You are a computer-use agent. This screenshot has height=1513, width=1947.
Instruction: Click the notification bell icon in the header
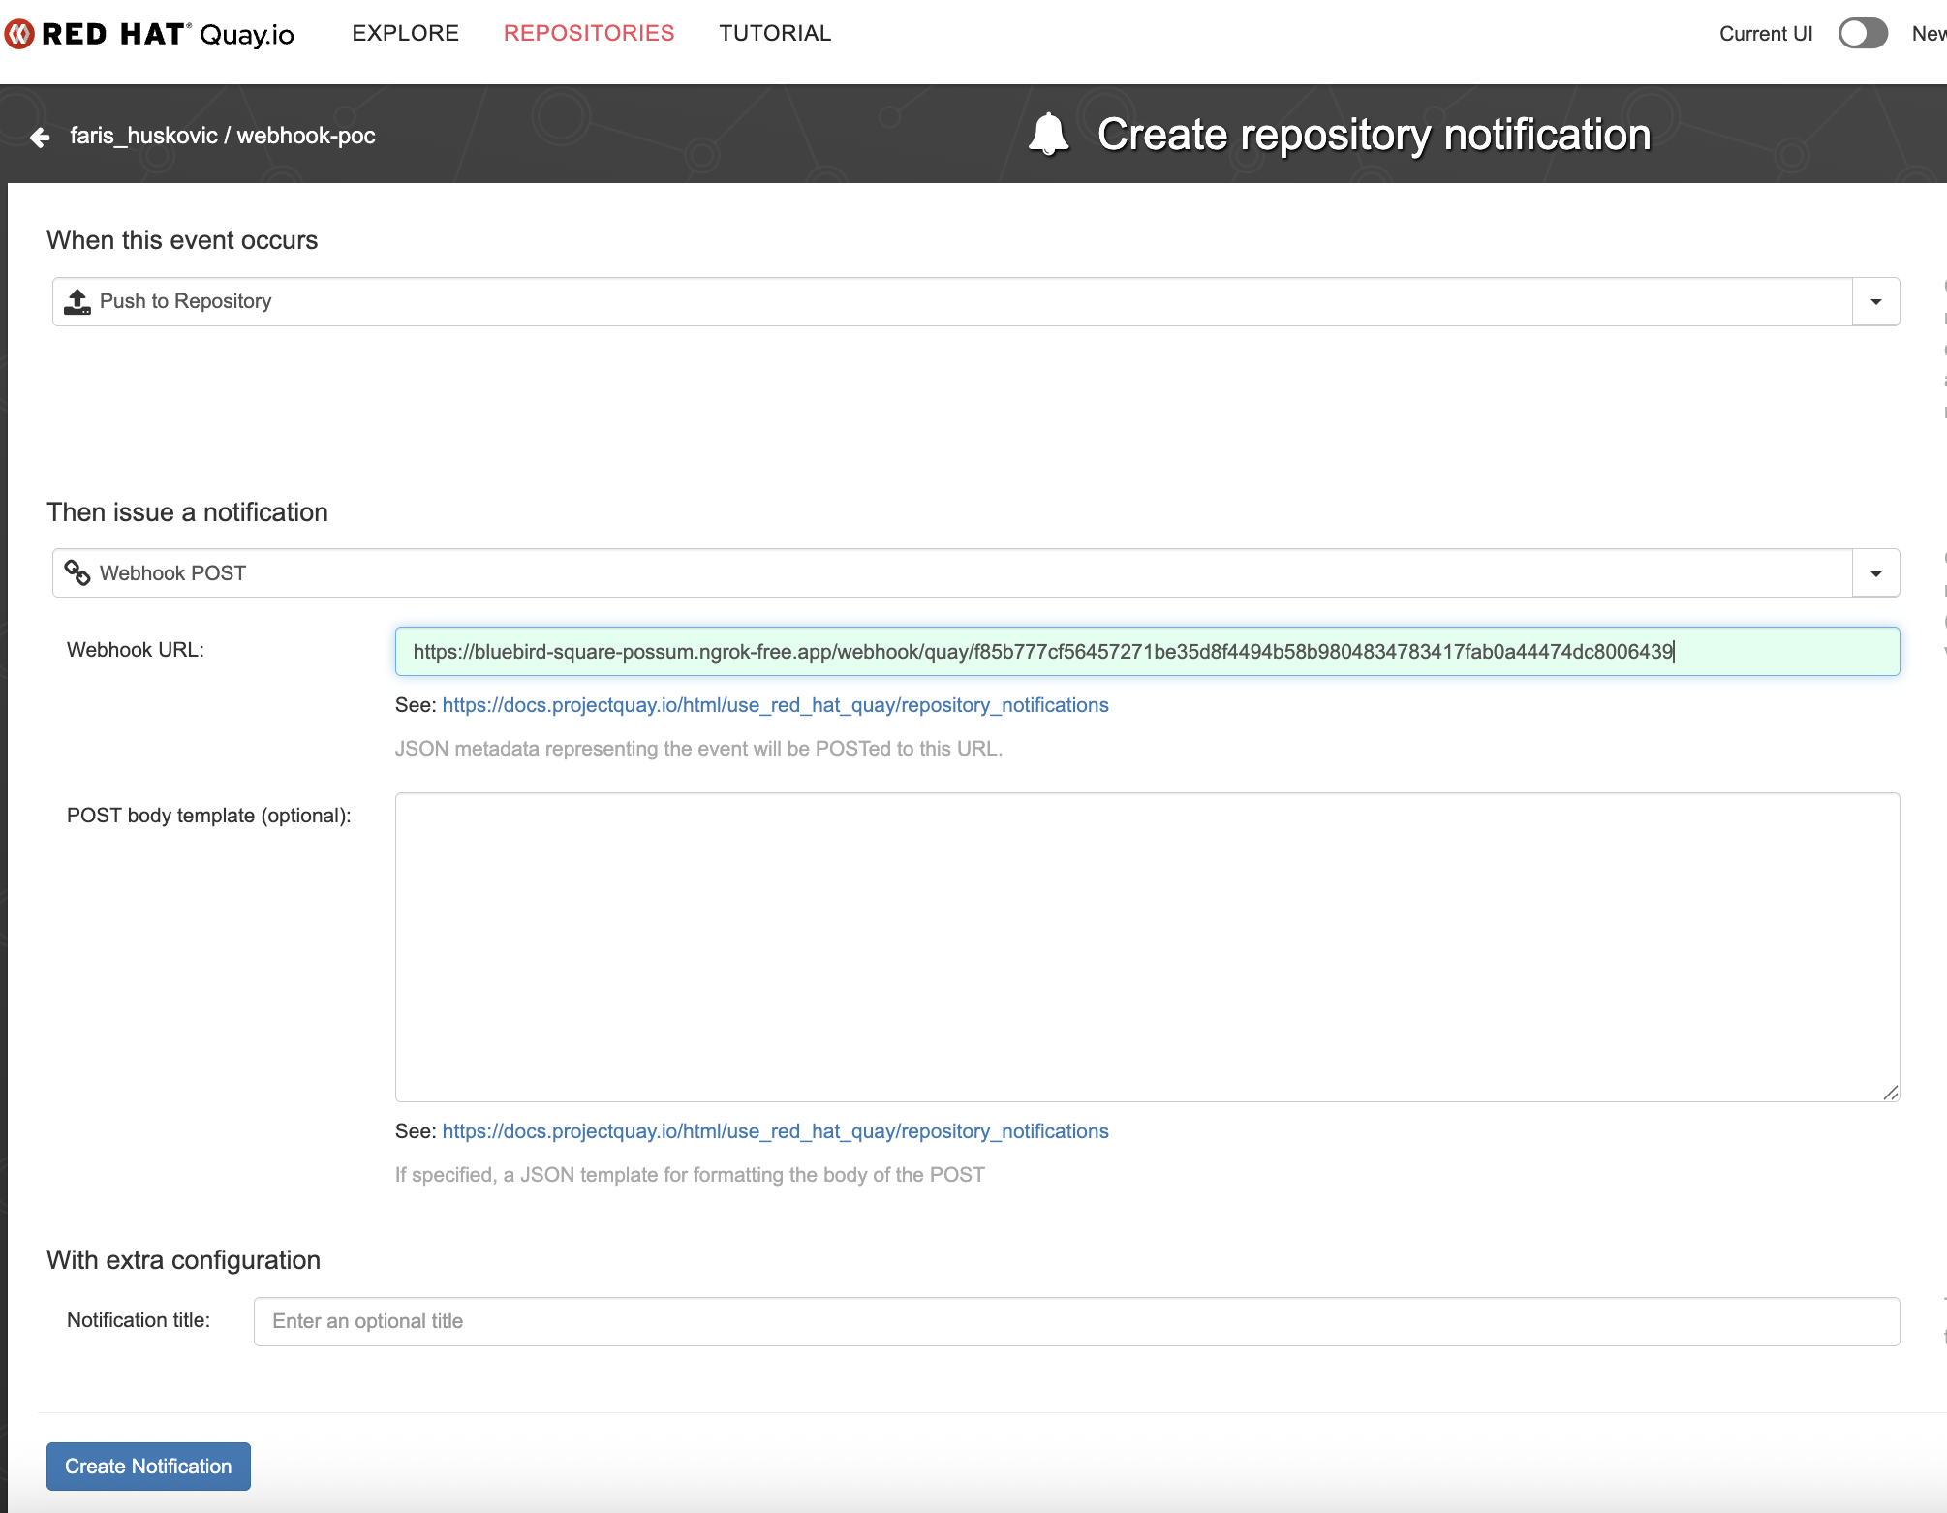tap(1049, 134)
